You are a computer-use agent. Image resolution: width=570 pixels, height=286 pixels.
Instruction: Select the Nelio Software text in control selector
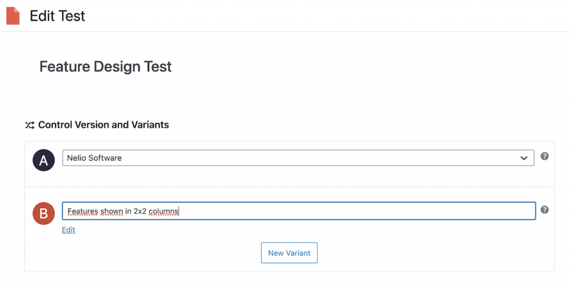pyautogui.click(x=94, y=157)
